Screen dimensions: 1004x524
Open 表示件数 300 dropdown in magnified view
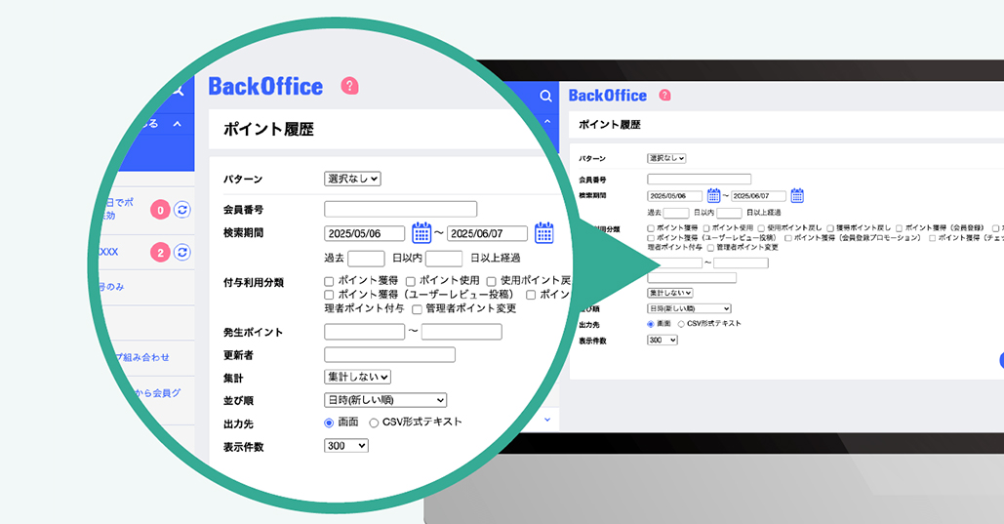345,446
